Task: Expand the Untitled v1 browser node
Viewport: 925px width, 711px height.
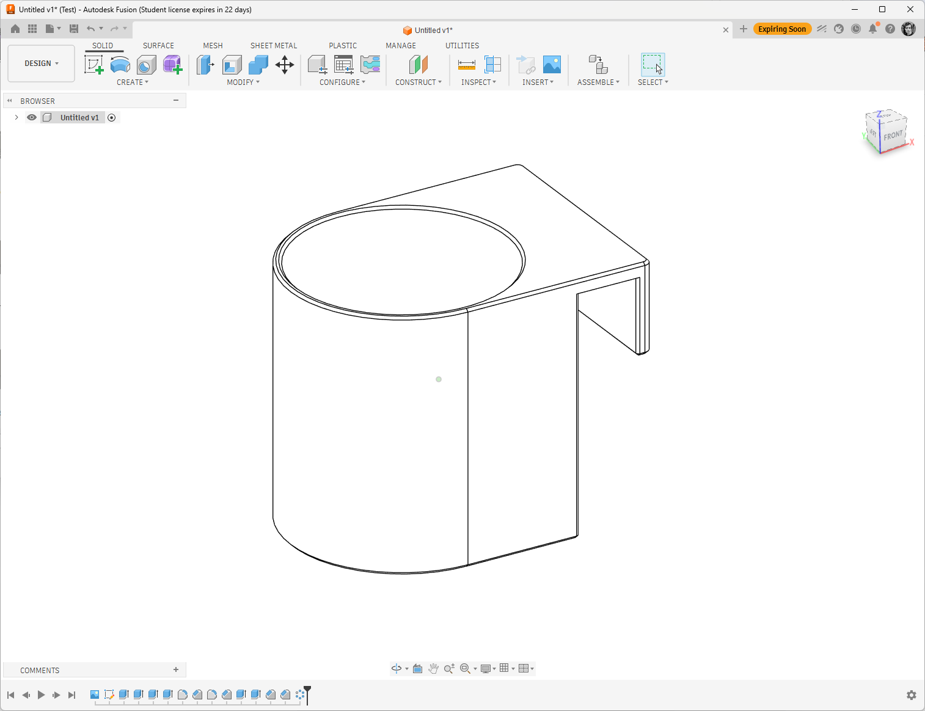Action: pyautogui.click(x=16, y=117)
